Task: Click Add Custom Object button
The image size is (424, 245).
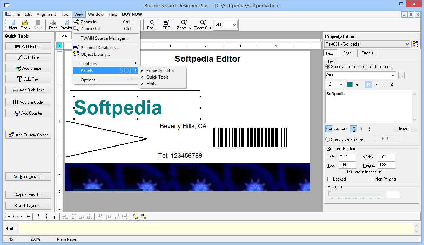Action: (x=28, y=135)
